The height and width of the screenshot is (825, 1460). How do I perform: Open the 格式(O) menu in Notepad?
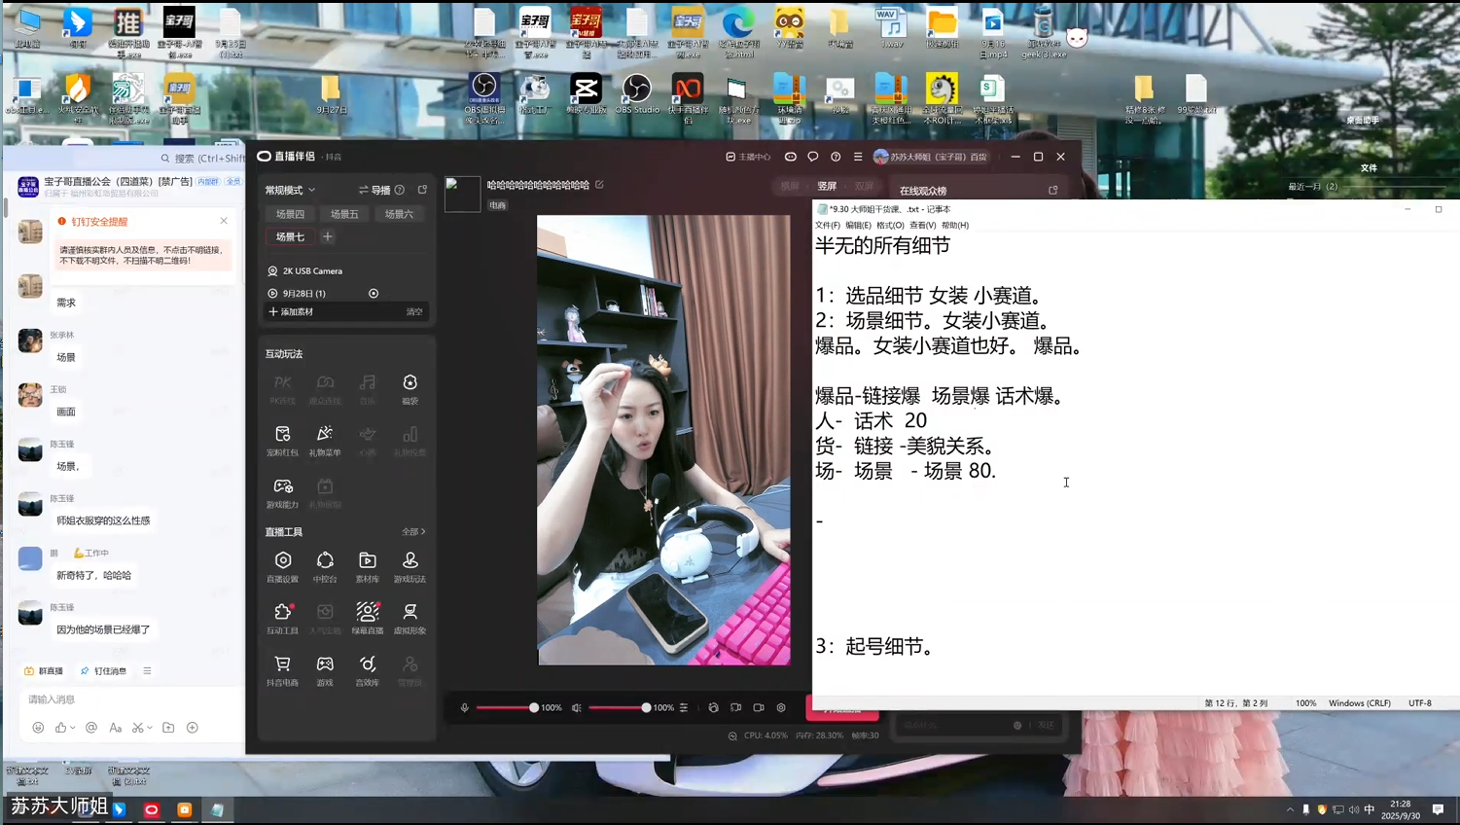(890, 225)
